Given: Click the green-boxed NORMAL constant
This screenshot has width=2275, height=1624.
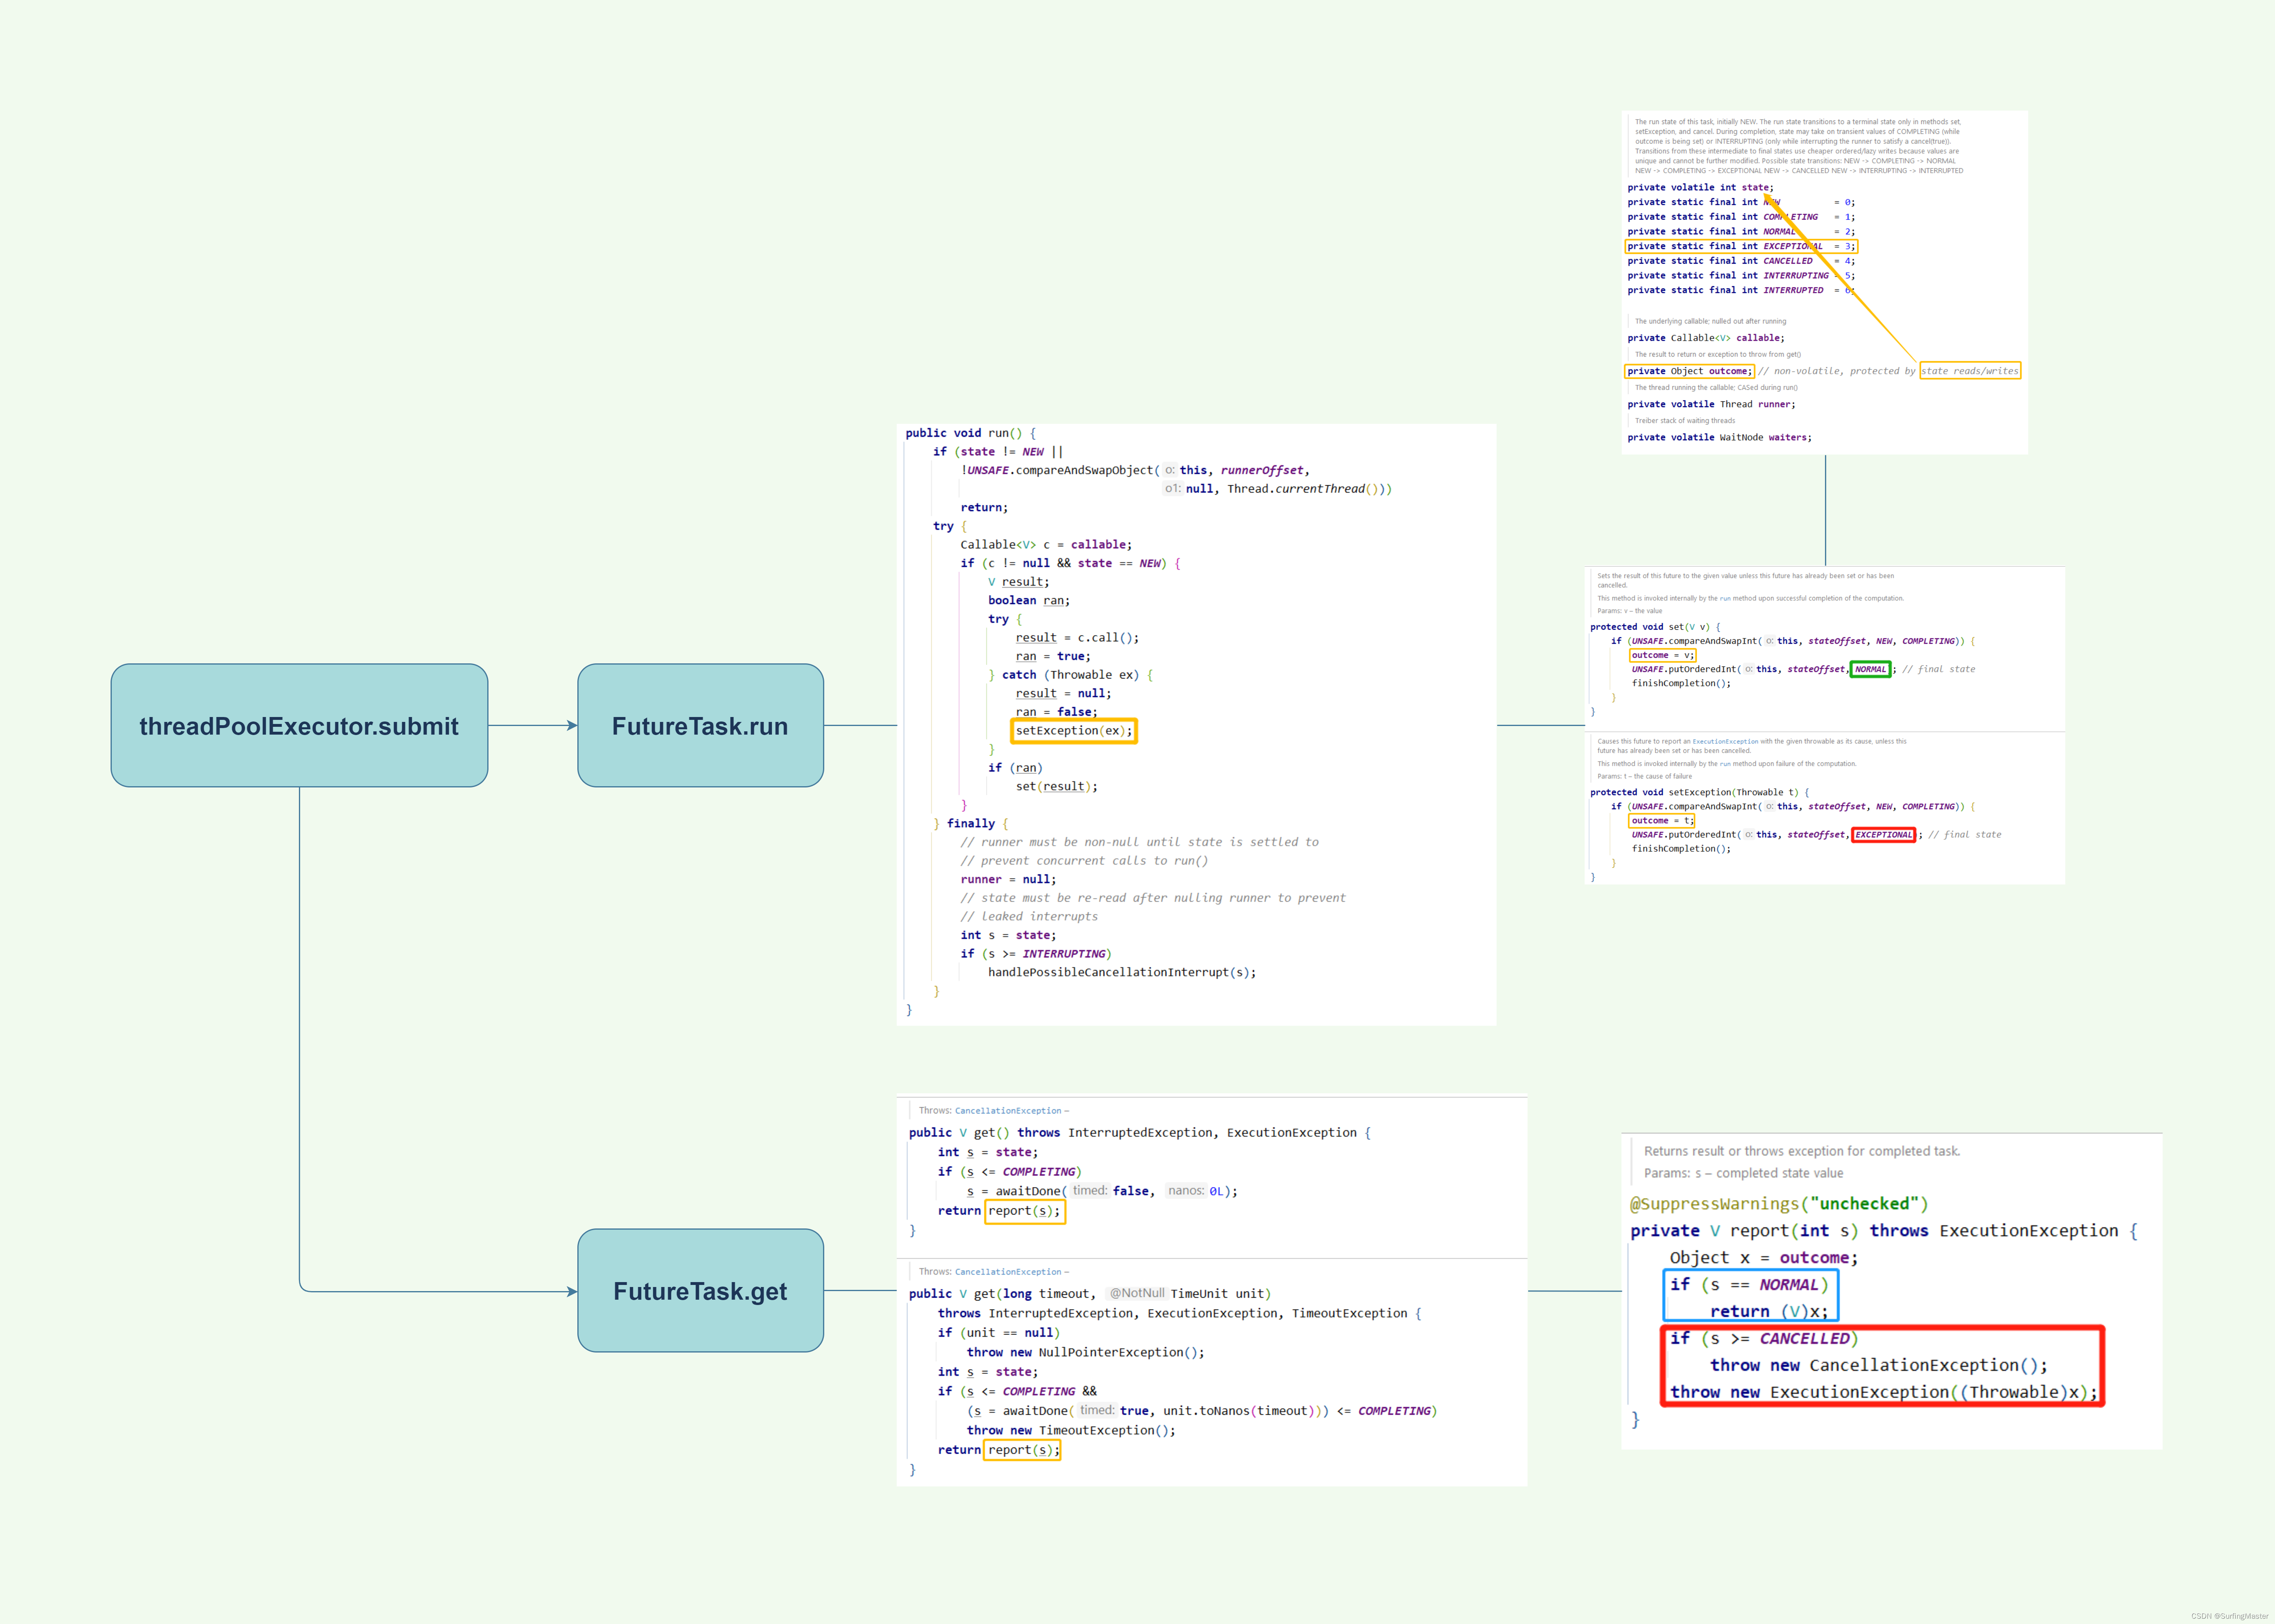Looking at the screenshot, I should coord(1870,669).
